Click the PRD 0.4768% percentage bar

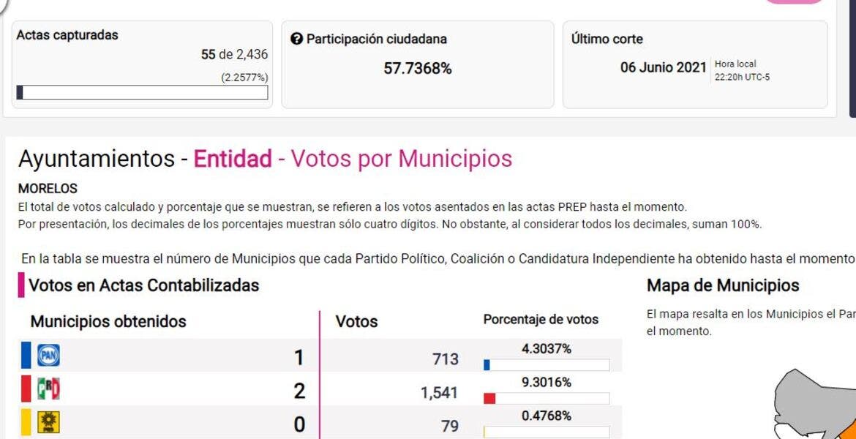point(546,431)
